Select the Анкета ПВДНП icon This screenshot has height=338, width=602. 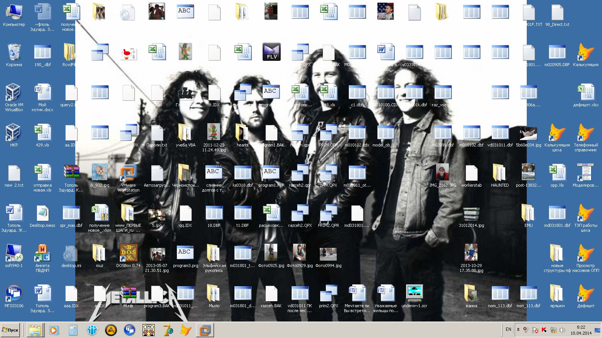pyautogui.click(x=43, y=258)
